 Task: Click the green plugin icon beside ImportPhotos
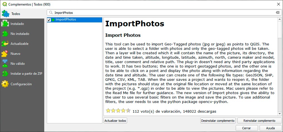click(x=53, y=20)
